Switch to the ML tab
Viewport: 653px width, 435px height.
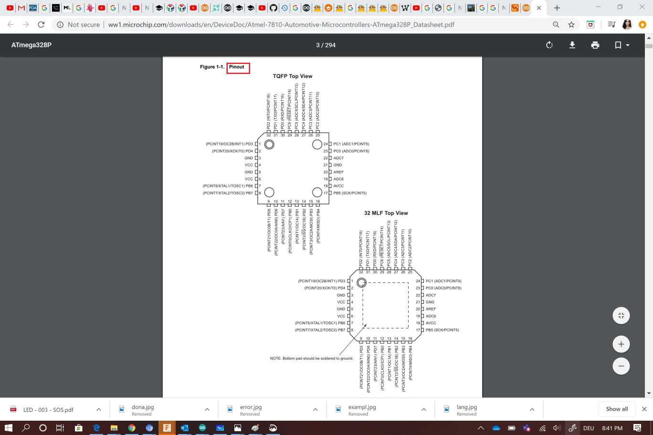(x=67, y=8)
